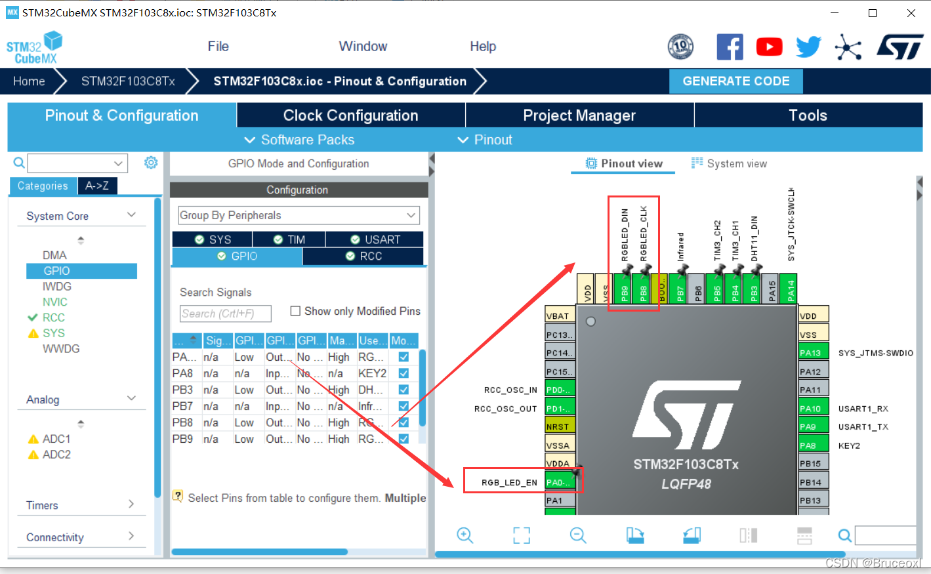Toggle Modified checkbox in PB9 row
Viewport: 931px width, 574px height.
pyautogui.click(x=403, y=439)
